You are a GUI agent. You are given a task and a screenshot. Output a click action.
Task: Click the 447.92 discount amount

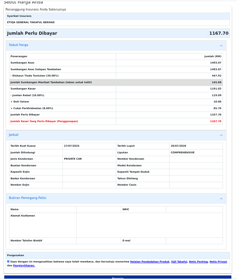[216, 76]
